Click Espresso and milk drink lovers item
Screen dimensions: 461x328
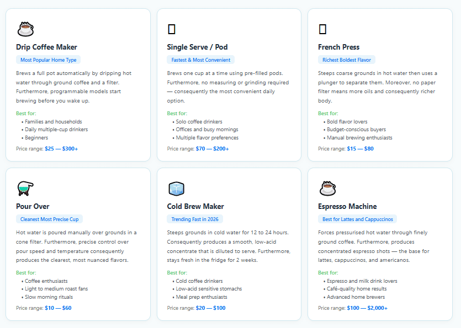click(x=362, y=281)
